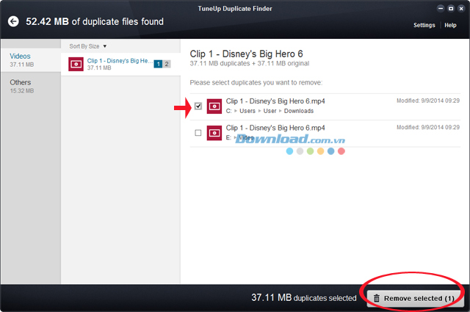Check the duplicate on E: Video
The height and width of the screenshot is (312, 470).
tap(198, 133)
